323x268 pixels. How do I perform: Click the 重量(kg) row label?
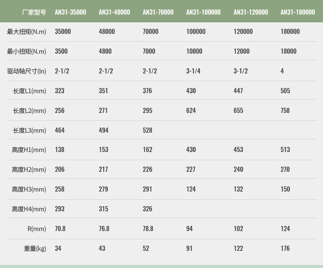pos(35,248)
